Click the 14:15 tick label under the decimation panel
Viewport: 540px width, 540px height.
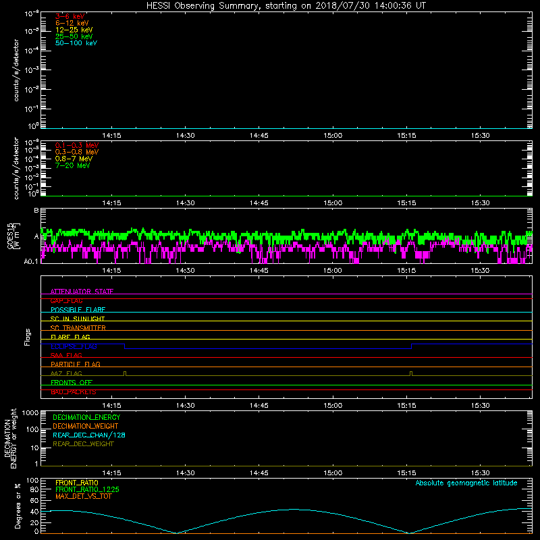111,473
